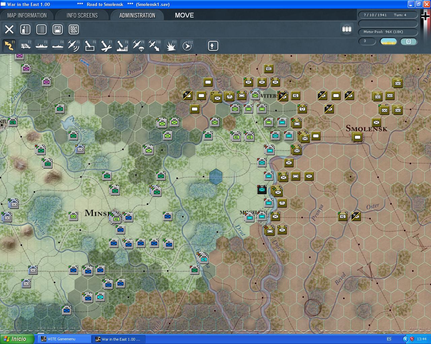Select F7 Bomb Airfield mode
431x344 pixels.
pos(106,45)
